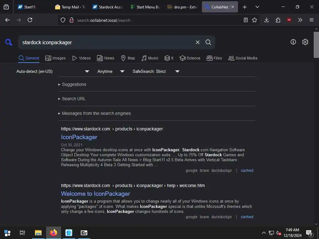Switch to Start Menu browser tab
Viewport: 319px width, 239px height.
tap(145, 7)
